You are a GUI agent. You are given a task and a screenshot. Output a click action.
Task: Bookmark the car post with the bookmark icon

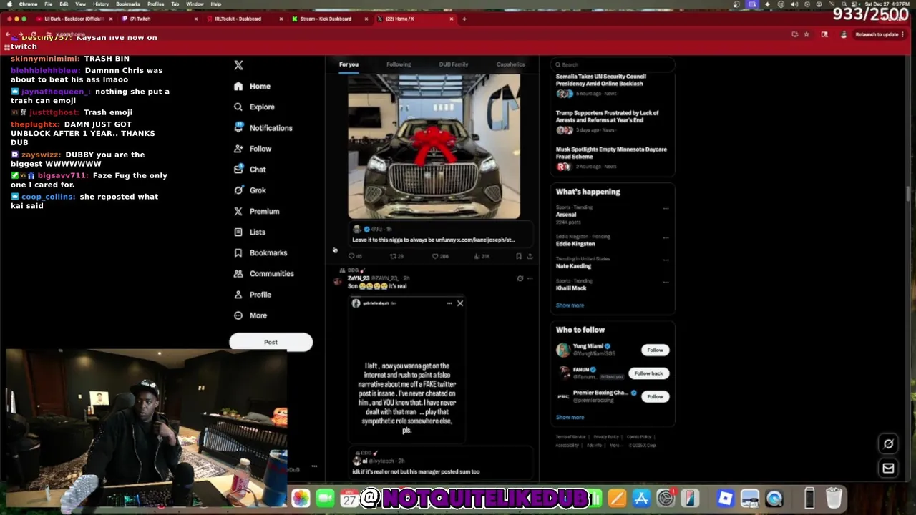[x=518, y=255]
